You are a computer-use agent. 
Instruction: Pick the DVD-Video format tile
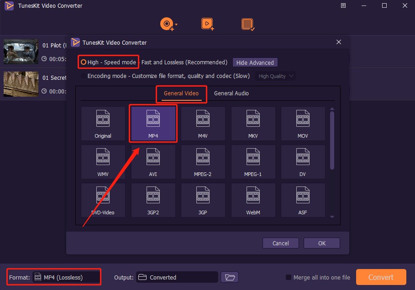(x=103, y=200)
